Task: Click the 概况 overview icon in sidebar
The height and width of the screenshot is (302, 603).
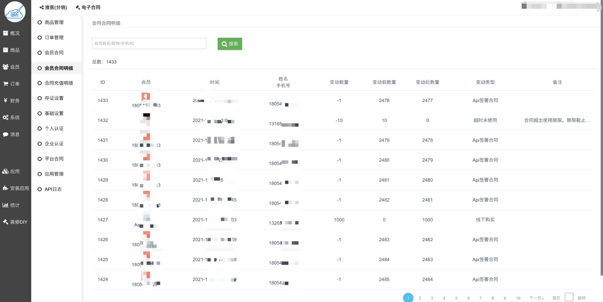Action: [6, 33]
